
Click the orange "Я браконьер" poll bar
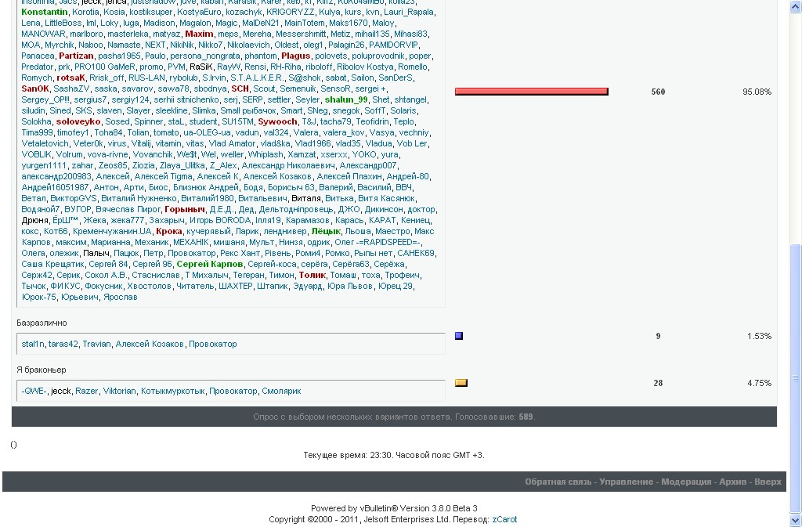[x=461, y=383]
